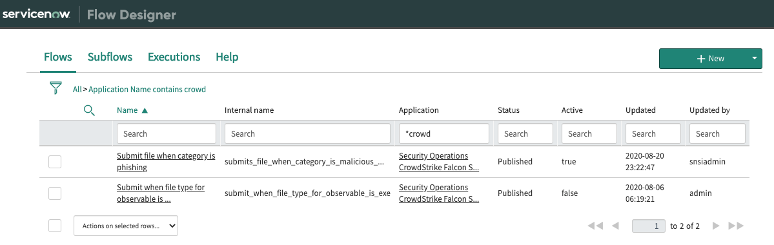This screenshot has height=245, width=774.
Task: Click cell submit_when_file_type_for_observable_is_exe
Action: 307,193
